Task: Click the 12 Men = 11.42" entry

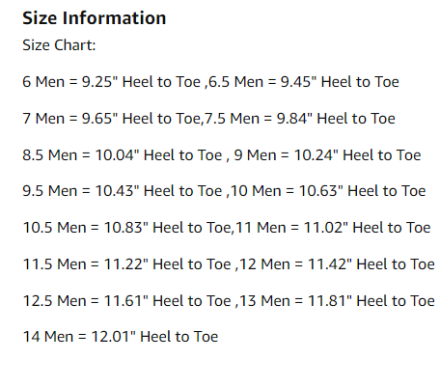Action: [x=296, y=264]
